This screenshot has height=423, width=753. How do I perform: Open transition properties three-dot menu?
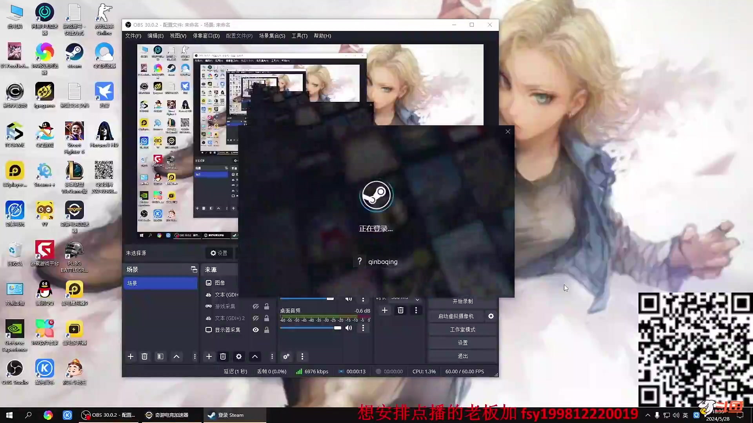[x=416, y=310]
